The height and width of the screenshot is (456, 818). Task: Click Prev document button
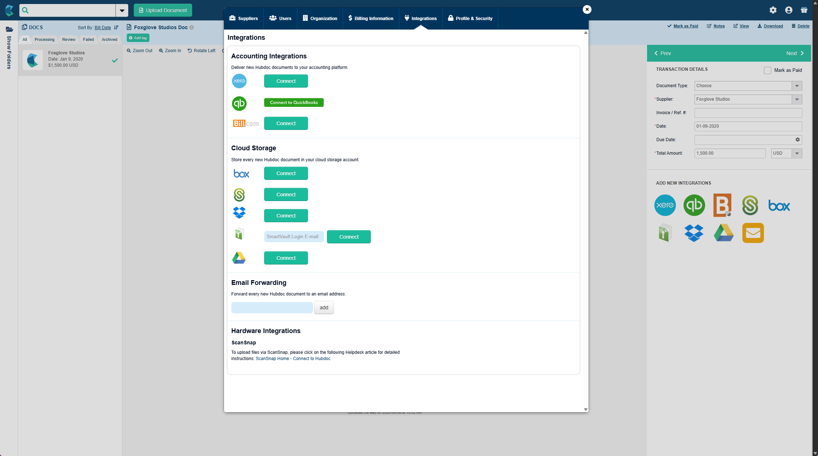662,53
